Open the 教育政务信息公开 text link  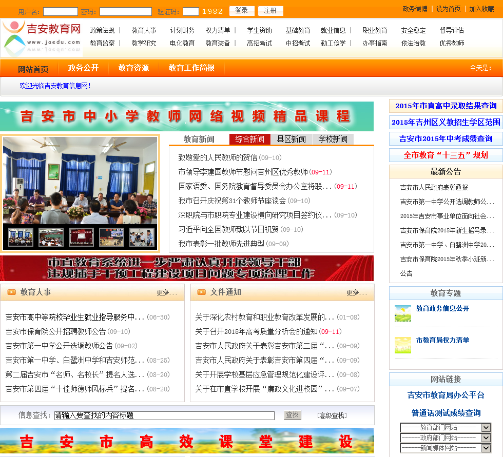click(x=442, y=308)
